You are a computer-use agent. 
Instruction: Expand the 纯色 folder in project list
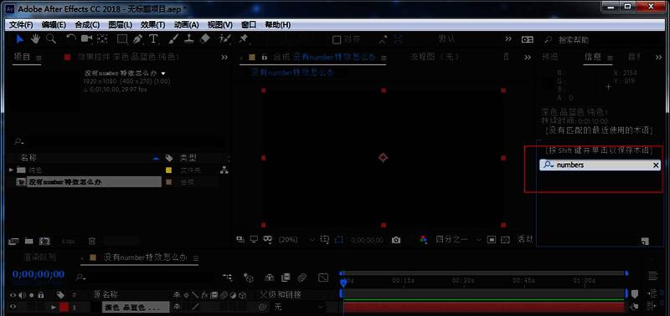pyautogui.click(x=11, y=171)
